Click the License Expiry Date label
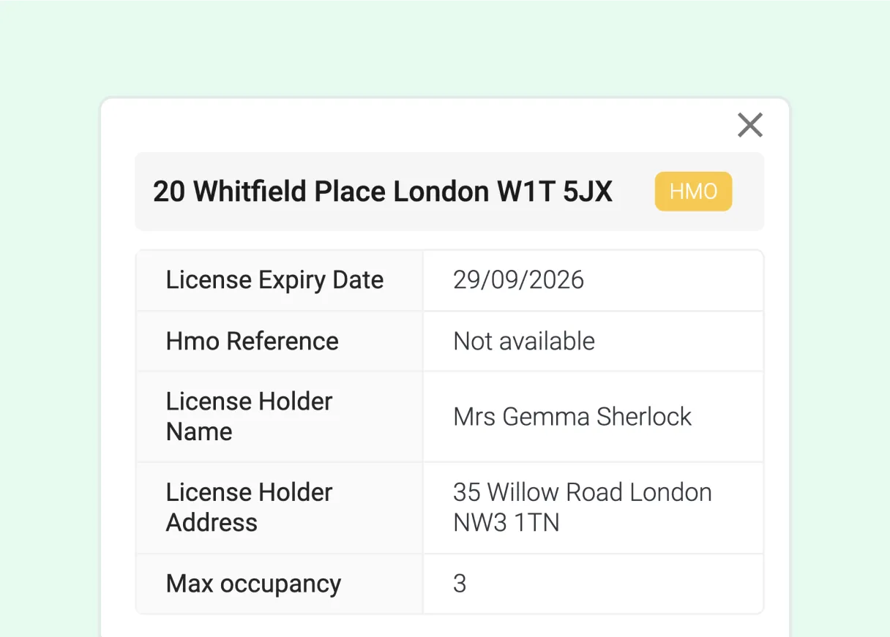890x637 pixels. point(274,280)
